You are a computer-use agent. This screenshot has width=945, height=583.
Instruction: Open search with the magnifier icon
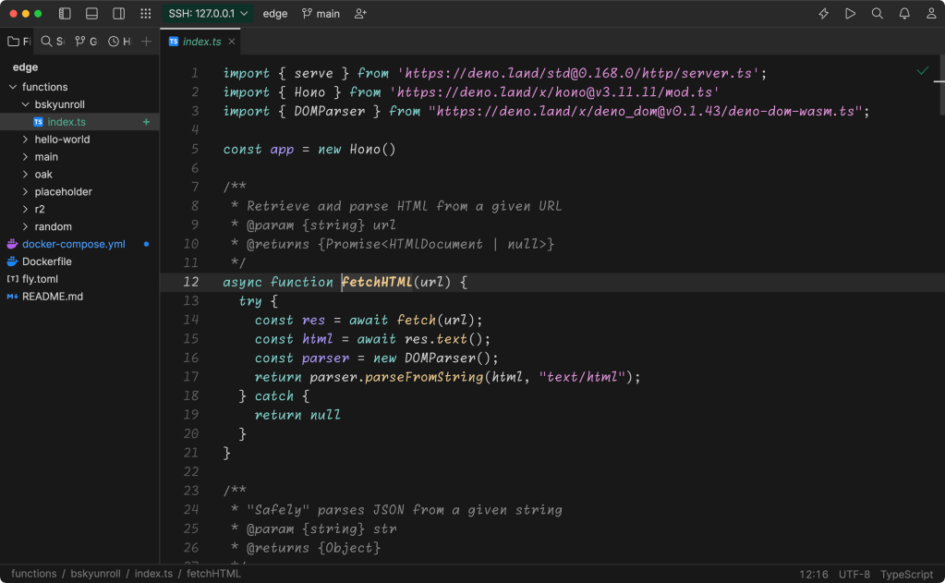[x=878, y=14]
